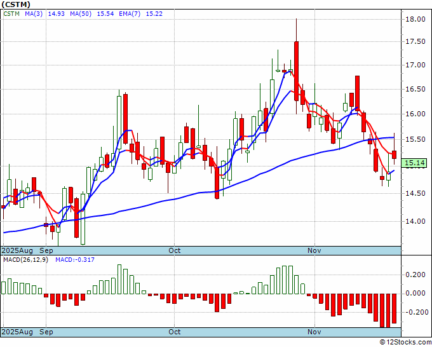Click the 16.50 price axis label
This screenshot has width=432, height=347.
[x=415, y=90]
